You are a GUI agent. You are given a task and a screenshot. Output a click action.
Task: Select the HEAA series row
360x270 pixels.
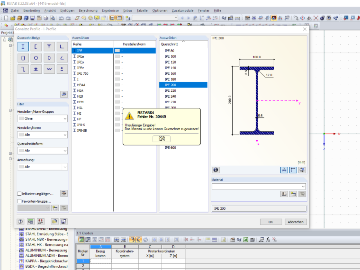pos(114,85)
